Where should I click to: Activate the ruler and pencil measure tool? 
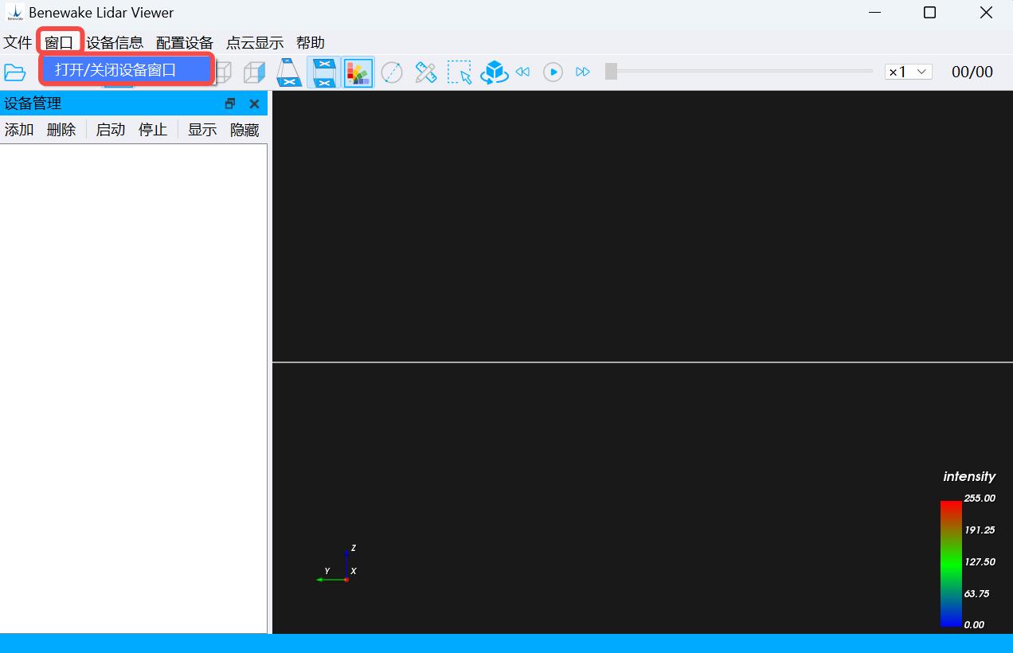point(426,72)
